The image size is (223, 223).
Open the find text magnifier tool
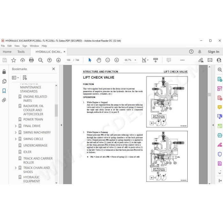40,60
